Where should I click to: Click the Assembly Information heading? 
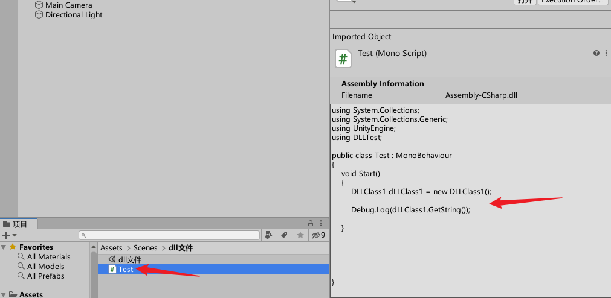coord(383,84)
